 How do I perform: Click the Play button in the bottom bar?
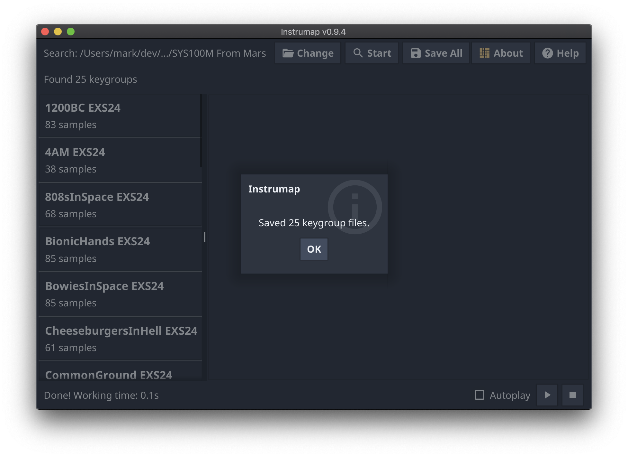[x=547, y=395]
